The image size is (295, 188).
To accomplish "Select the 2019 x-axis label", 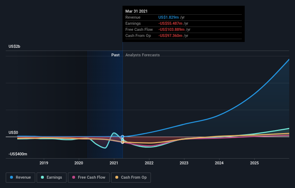I will (x=44, y=163).
